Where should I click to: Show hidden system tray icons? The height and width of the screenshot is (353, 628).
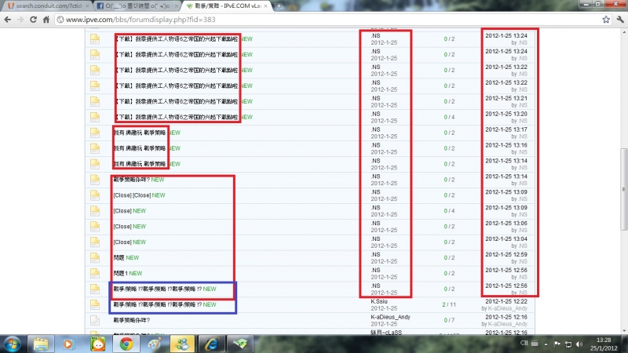(x=546, y=344)
